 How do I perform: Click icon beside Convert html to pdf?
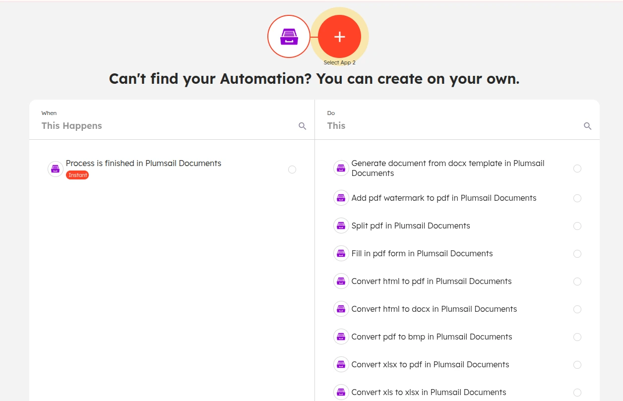click(x=341, y=282)
